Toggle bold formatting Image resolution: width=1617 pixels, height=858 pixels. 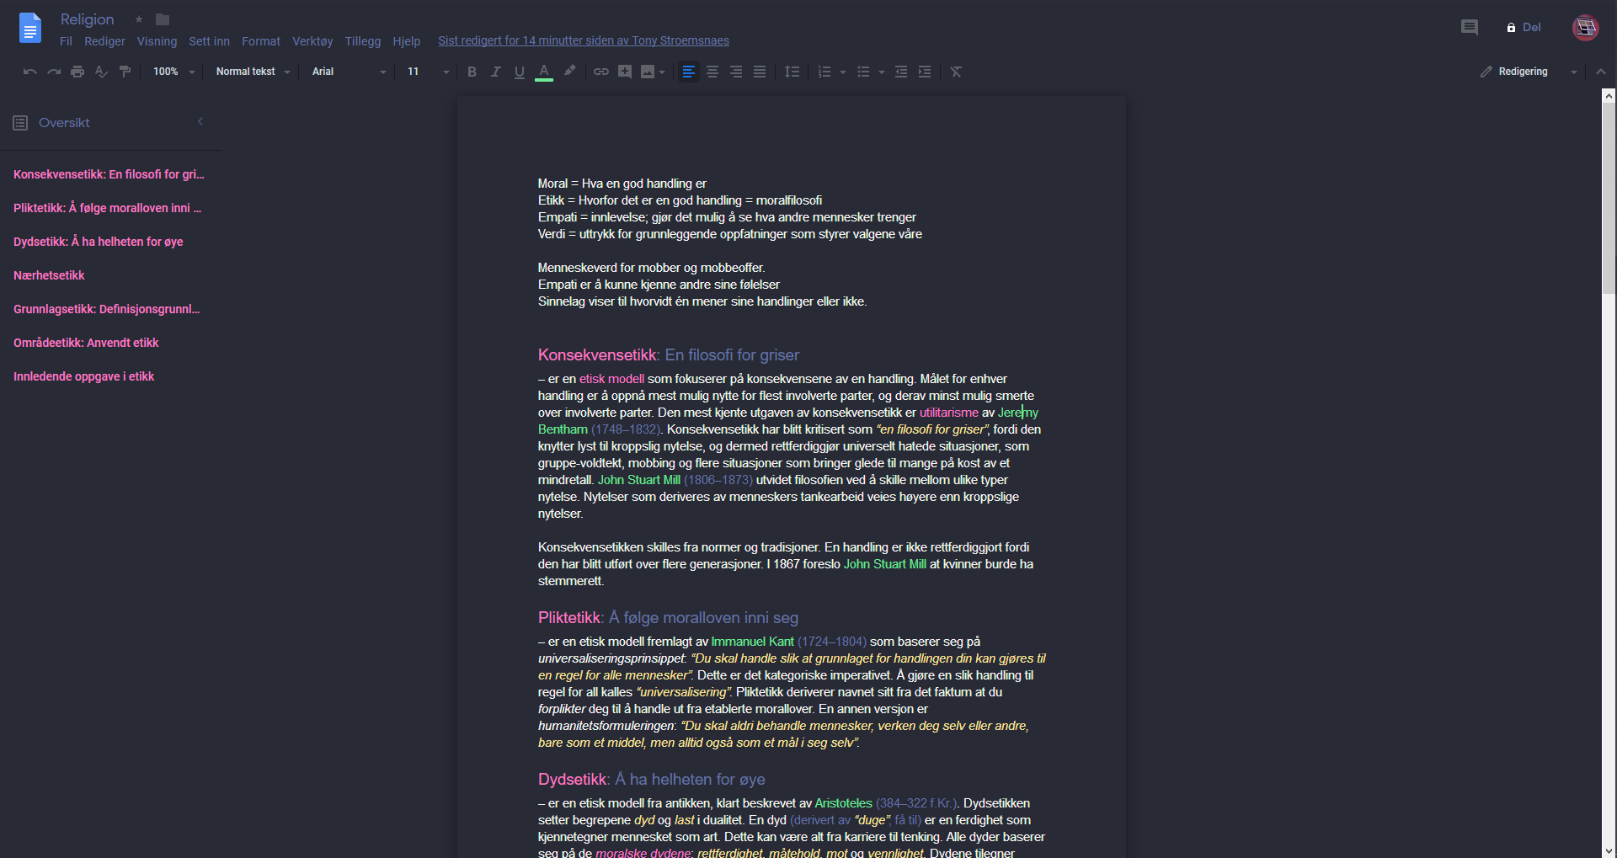pyautogui.click(x=472, y=72)
